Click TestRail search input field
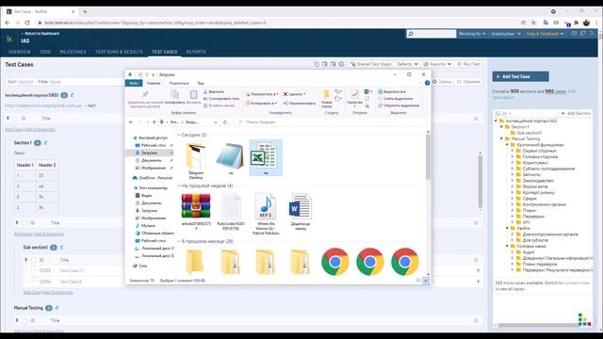The width and height of the screenshot is (603, 339). click(432, 34)
